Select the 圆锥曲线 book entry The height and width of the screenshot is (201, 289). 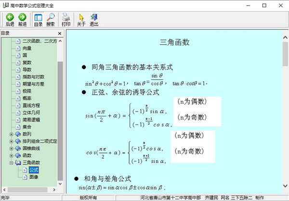(31, 149)
